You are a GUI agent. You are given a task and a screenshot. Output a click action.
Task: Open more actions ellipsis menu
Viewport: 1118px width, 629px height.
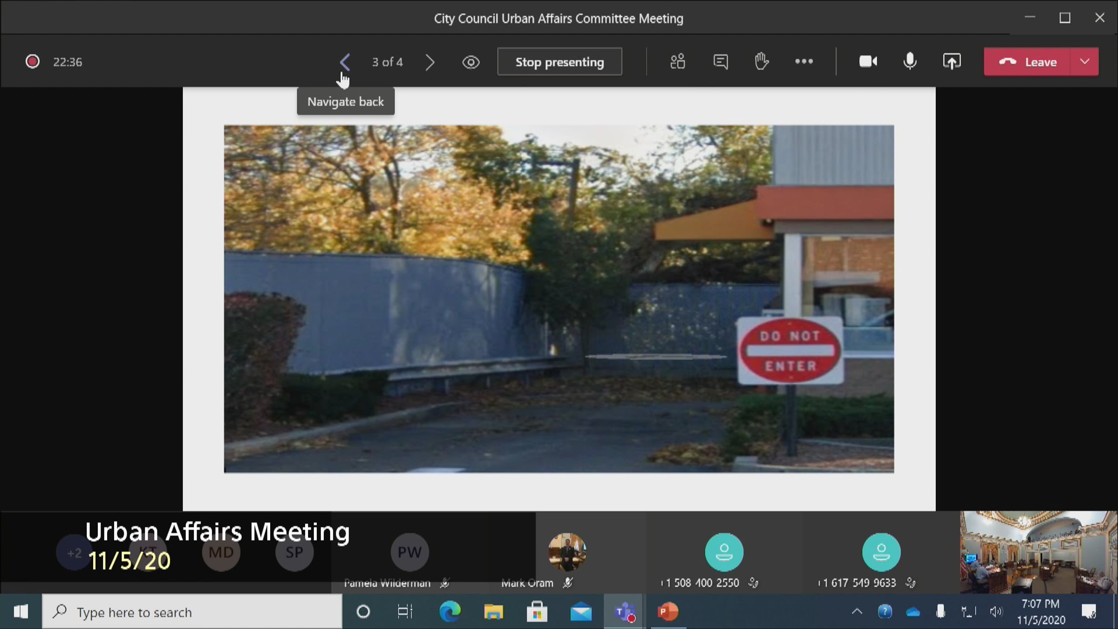pyautogui.click(x=804, y=62)
